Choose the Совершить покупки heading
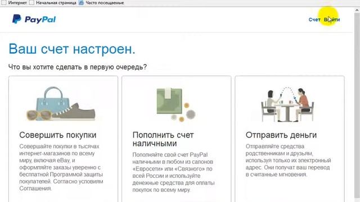360x202 pixels. tap(57, 135)
